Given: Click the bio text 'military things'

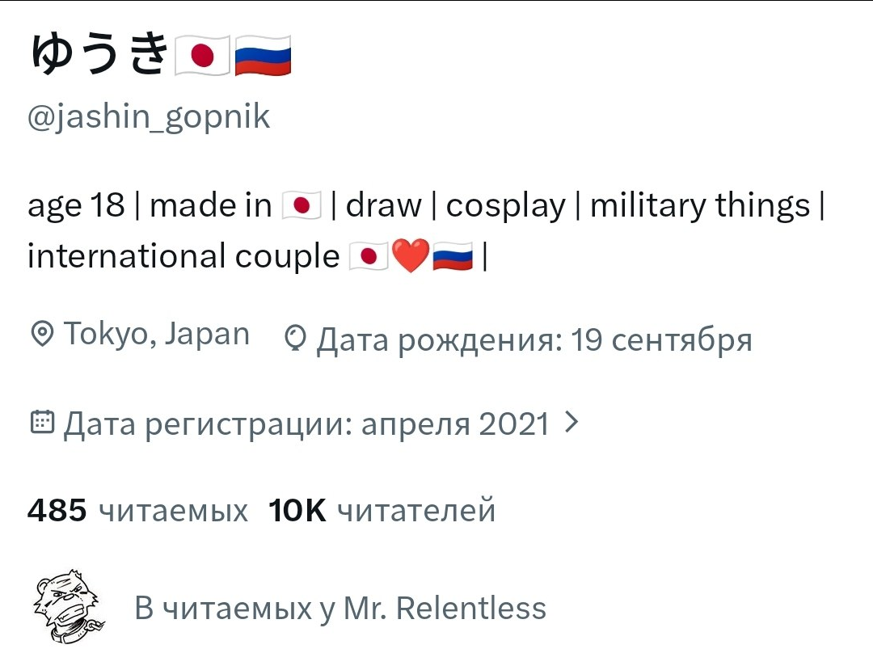Looking at the screenshot, I should pyautogui.click(x=699, y=205).
